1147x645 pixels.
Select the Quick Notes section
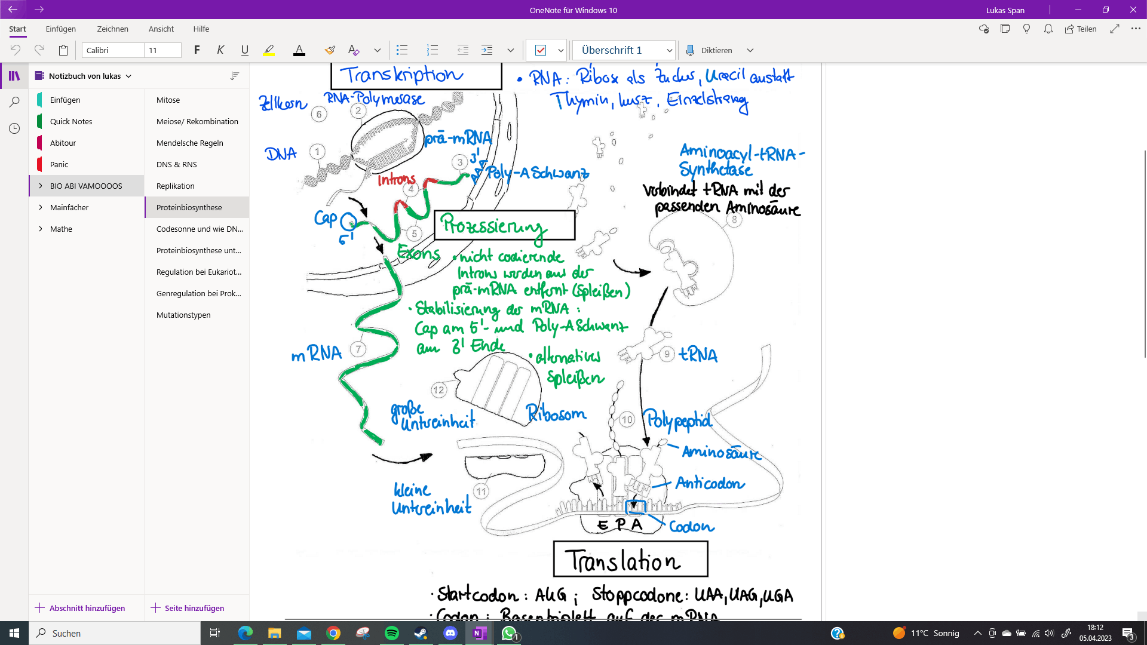87,121
